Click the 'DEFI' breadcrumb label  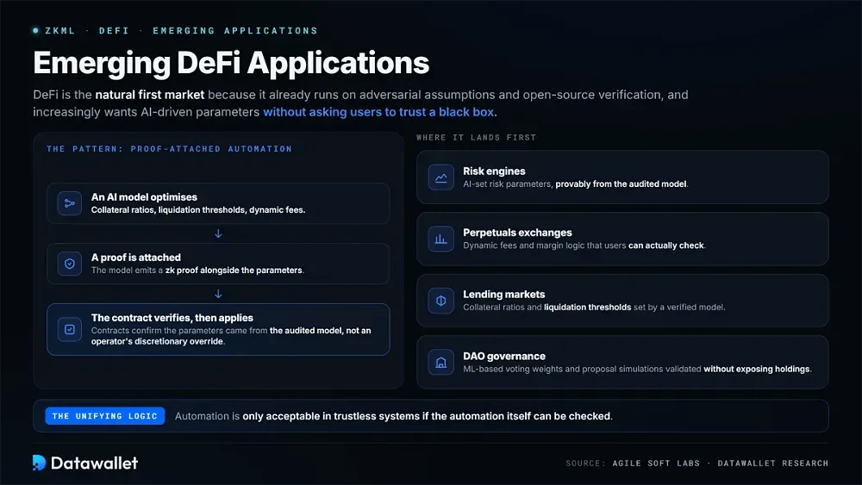click(114, 31)
